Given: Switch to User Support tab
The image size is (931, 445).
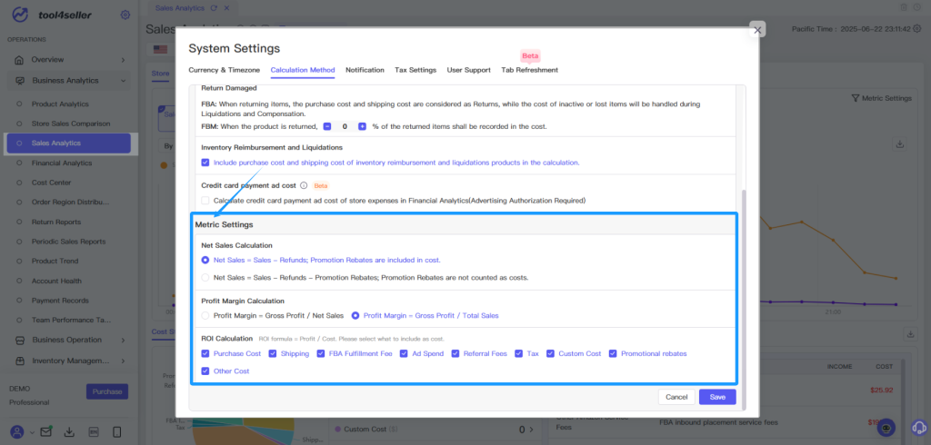Looking at the screenshot, I should pyautogui.click(x=468, y=70).
